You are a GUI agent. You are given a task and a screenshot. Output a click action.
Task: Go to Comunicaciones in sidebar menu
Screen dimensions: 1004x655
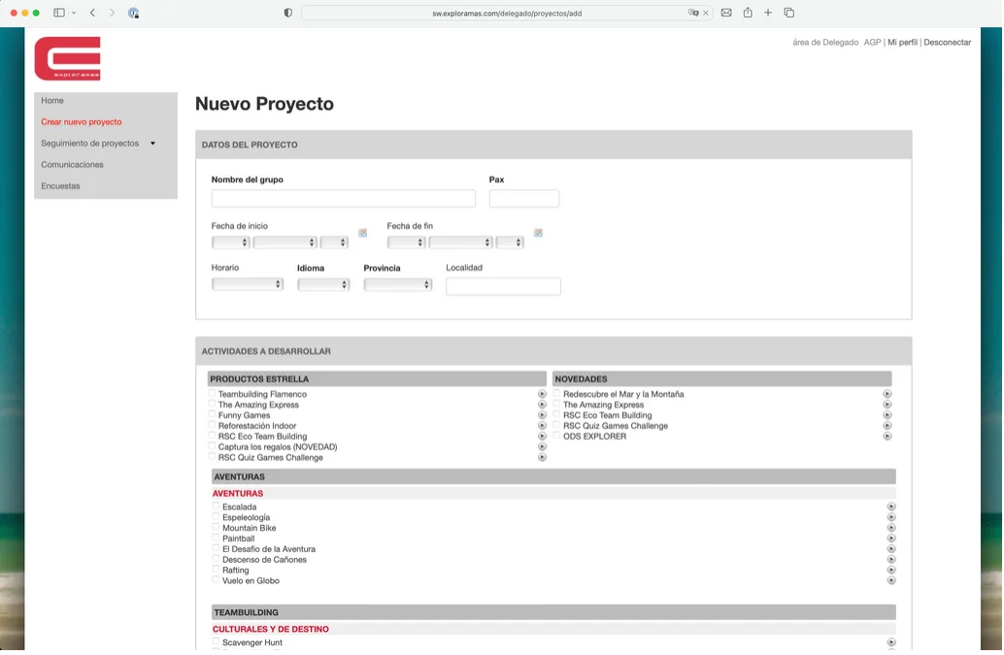(72, 164)
